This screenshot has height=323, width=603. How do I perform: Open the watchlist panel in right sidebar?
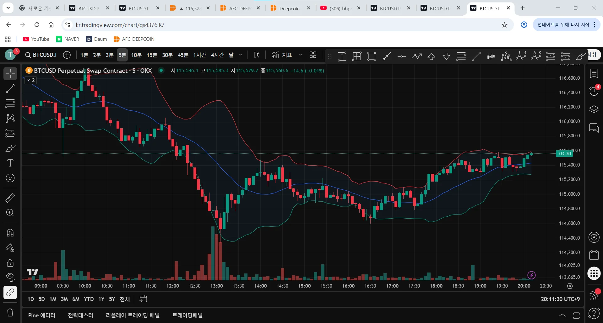[x=594, y=74]
